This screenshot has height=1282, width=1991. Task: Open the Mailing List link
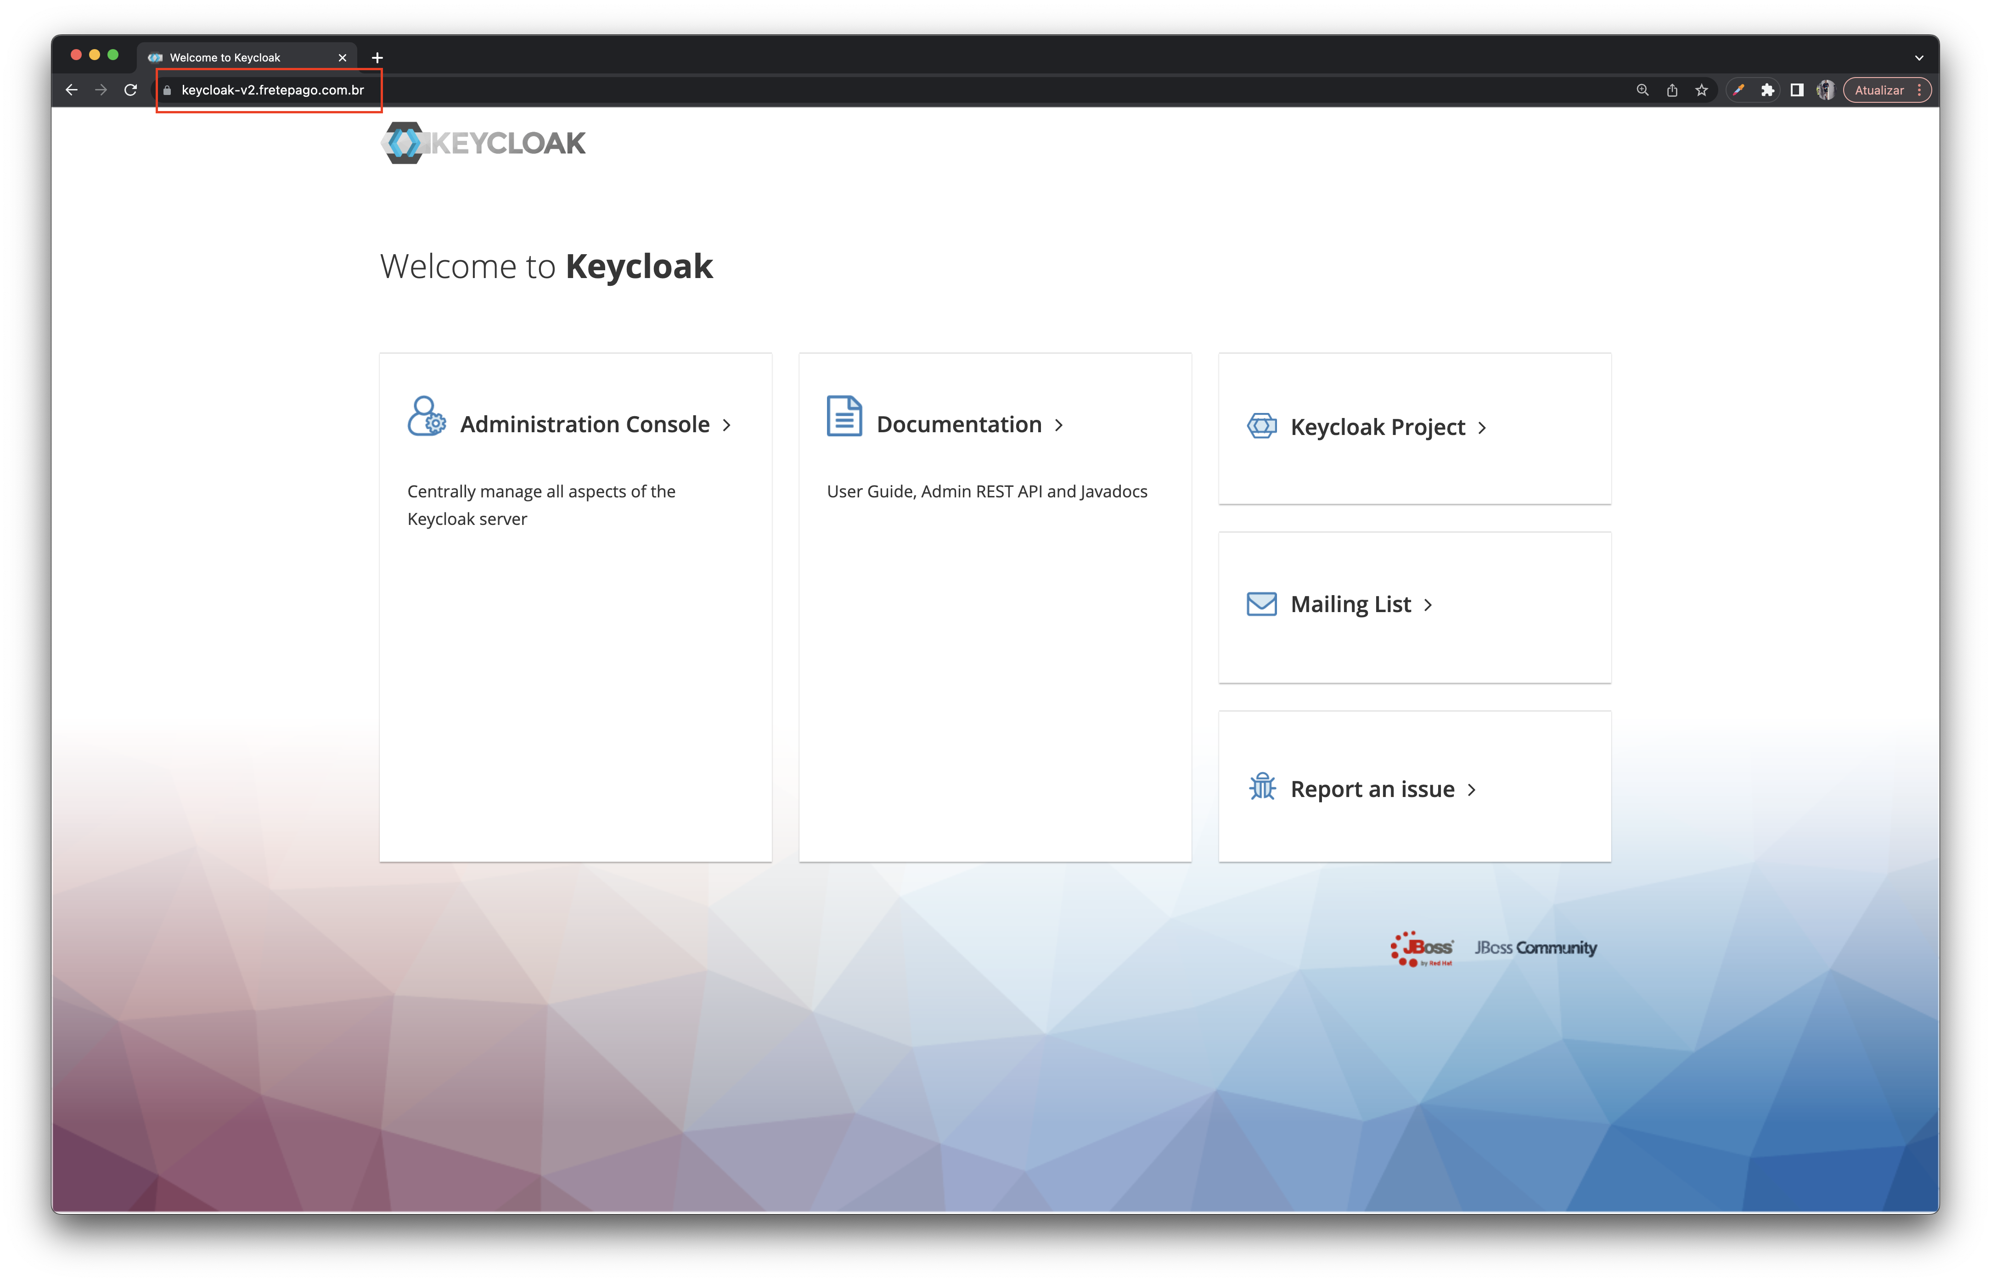pyautogui.click(x=1350, y=604)
